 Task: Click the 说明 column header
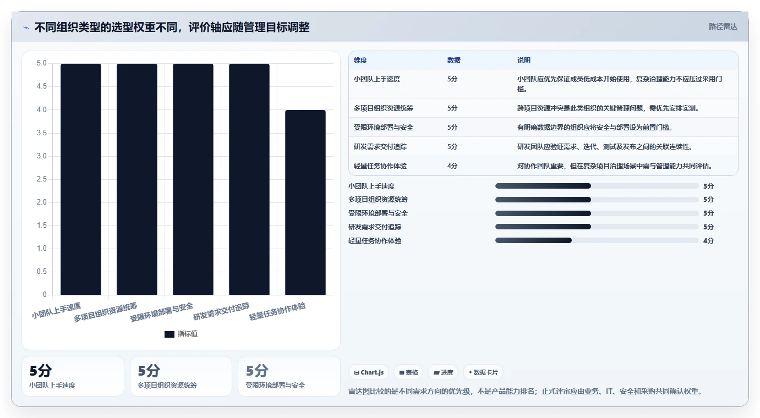(524, 61)
